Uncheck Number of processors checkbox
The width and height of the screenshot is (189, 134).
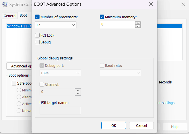point(37,17)
